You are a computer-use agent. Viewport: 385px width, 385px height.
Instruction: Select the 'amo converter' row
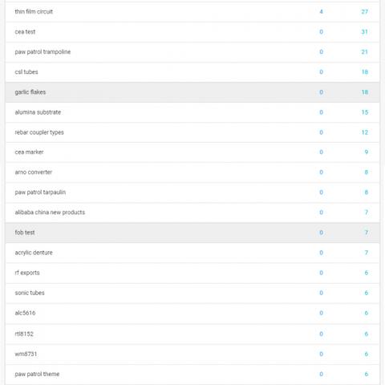(192, 172)
